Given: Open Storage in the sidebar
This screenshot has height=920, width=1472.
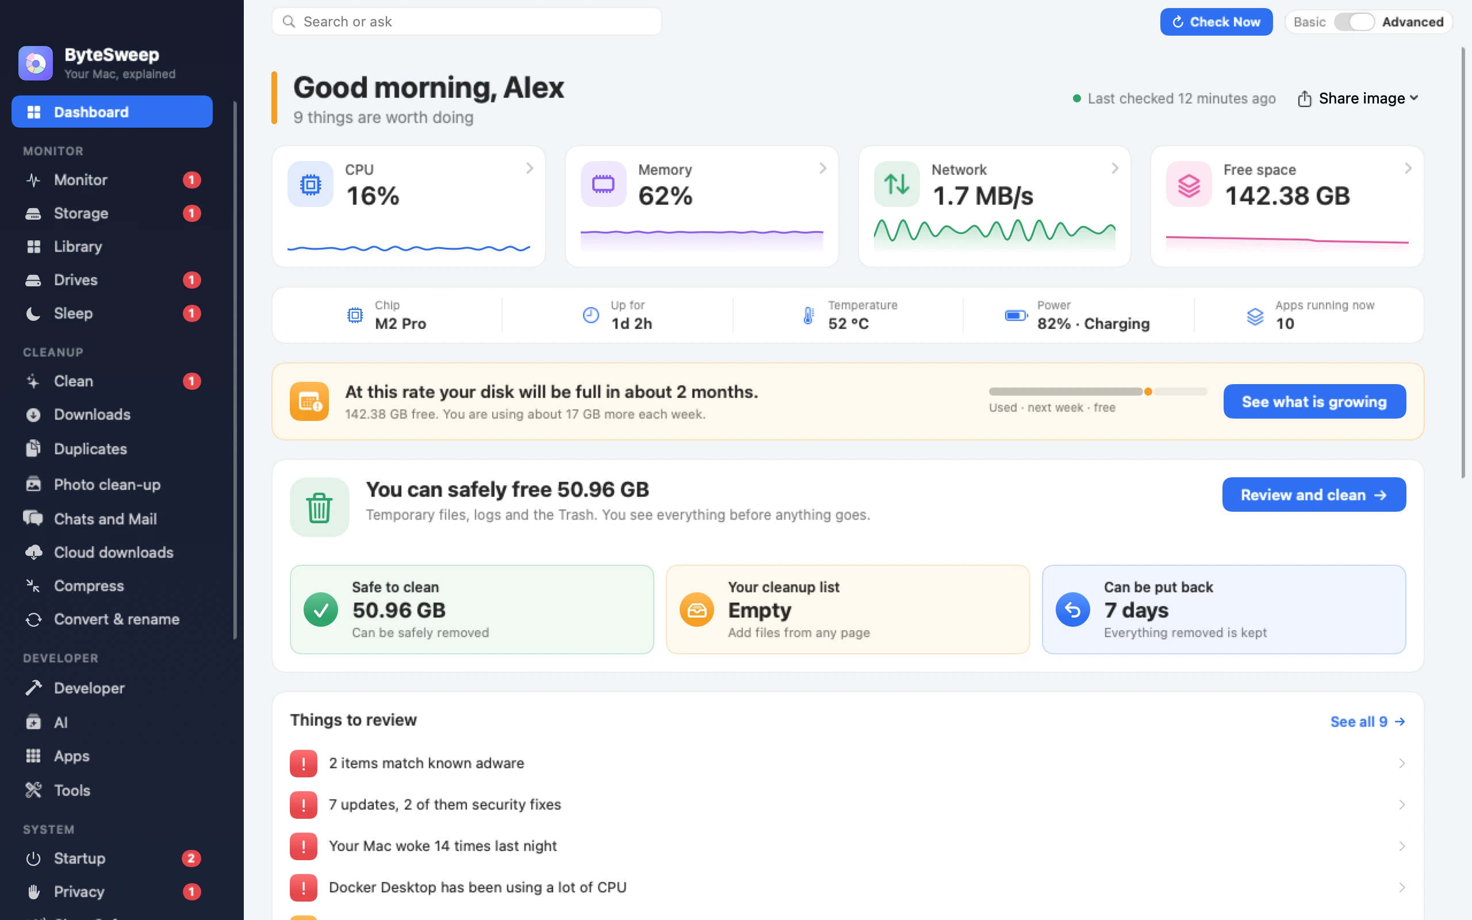Looking at the screenshot, I should pyautogui.click(x=112, y=213).
